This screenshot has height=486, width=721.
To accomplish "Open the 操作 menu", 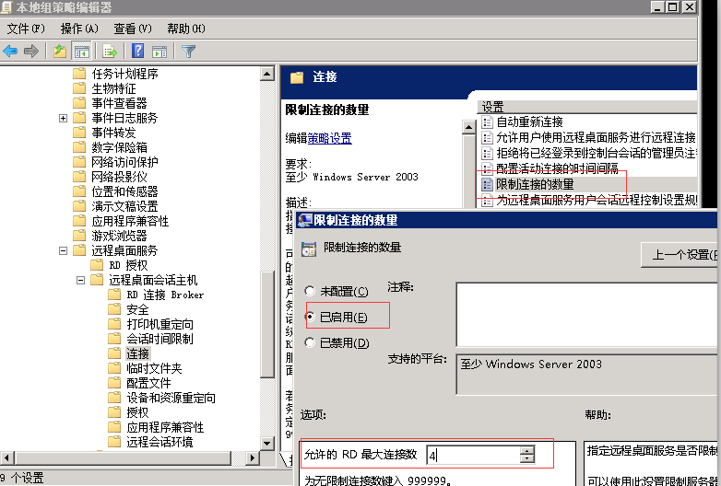I will pos(78,29).
